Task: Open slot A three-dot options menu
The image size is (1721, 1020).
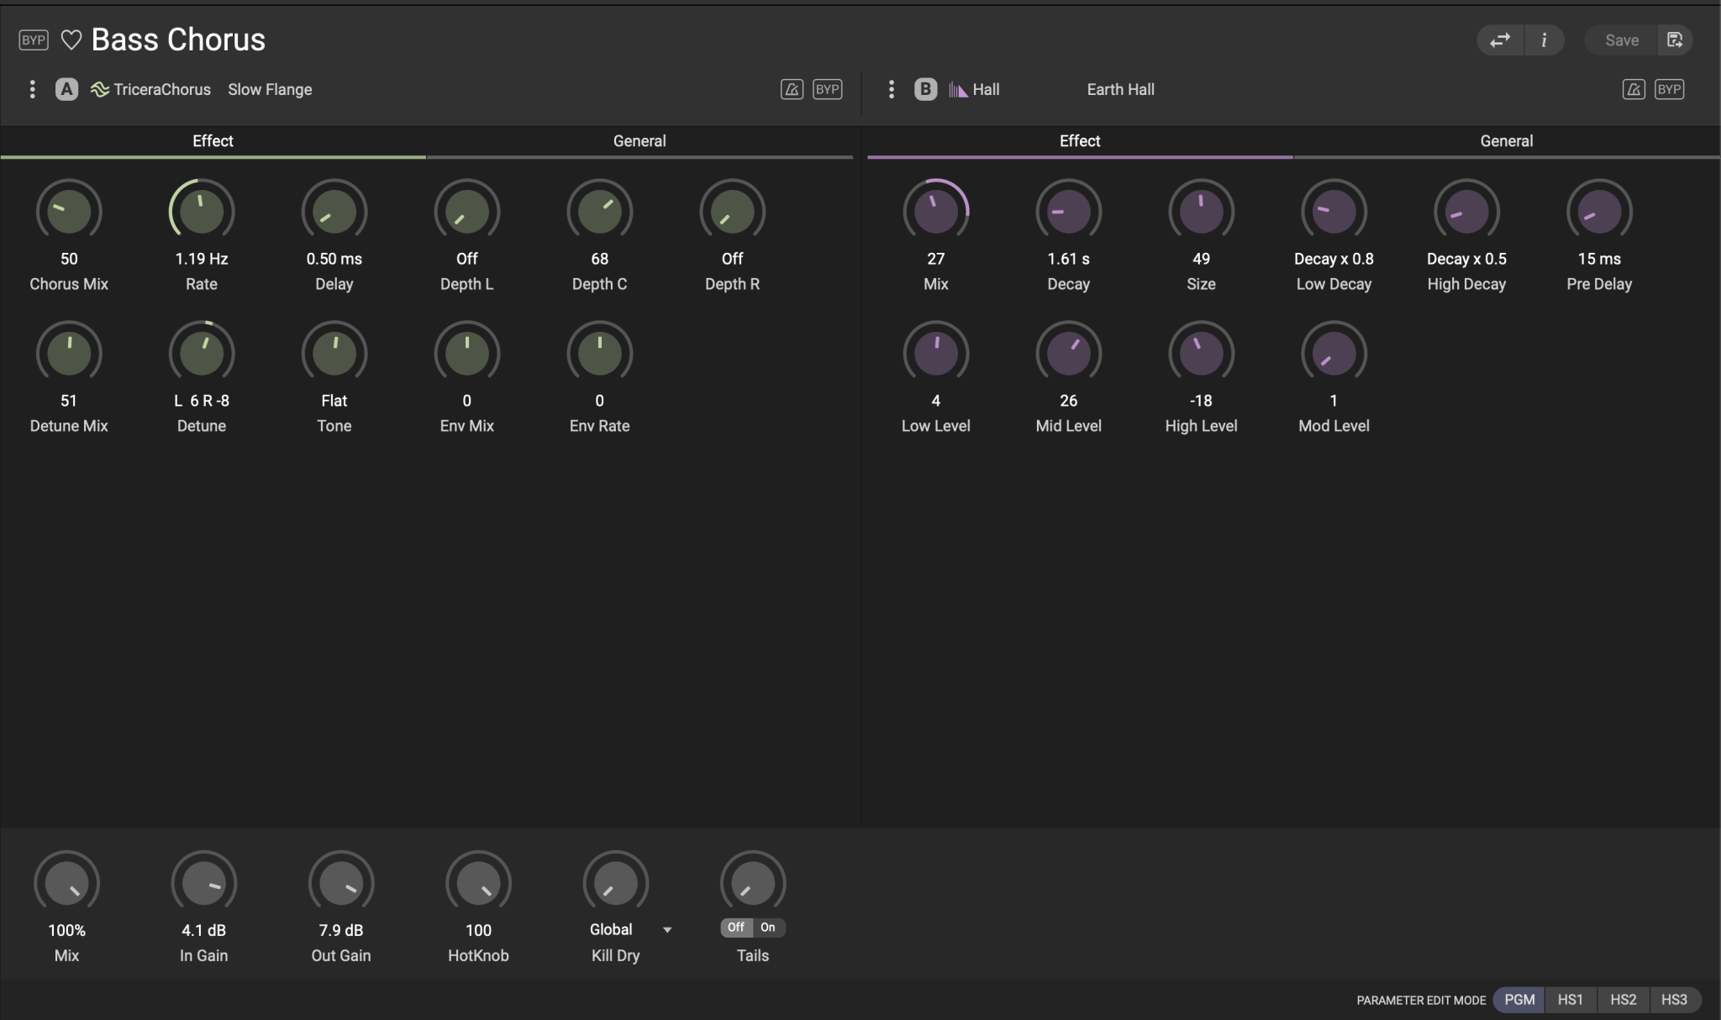Action: (32, 89)
